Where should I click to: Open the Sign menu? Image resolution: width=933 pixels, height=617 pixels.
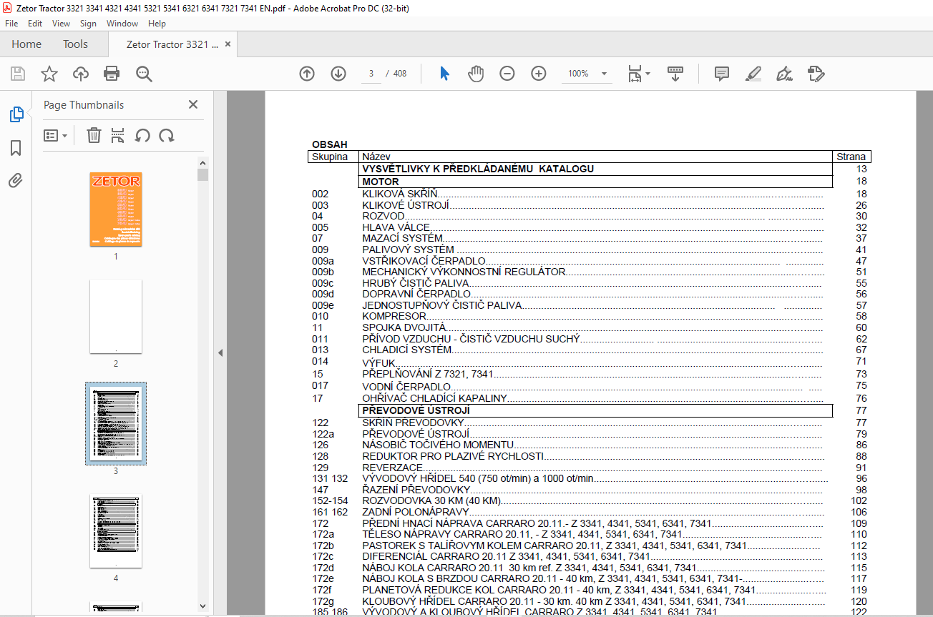tap(88, 24)
